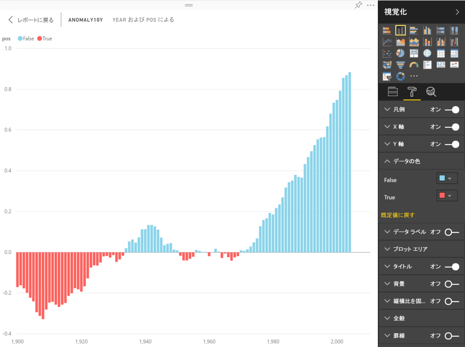Select the 100% stacked bar chart visual
The width and height of the screenshot is (465, 347).
(440, 30)
